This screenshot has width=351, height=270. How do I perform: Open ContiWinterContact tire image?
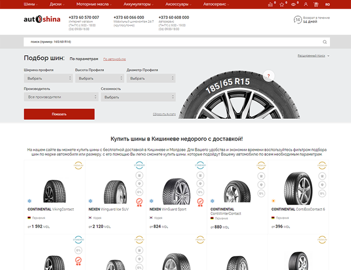click(x=237, y=191)
